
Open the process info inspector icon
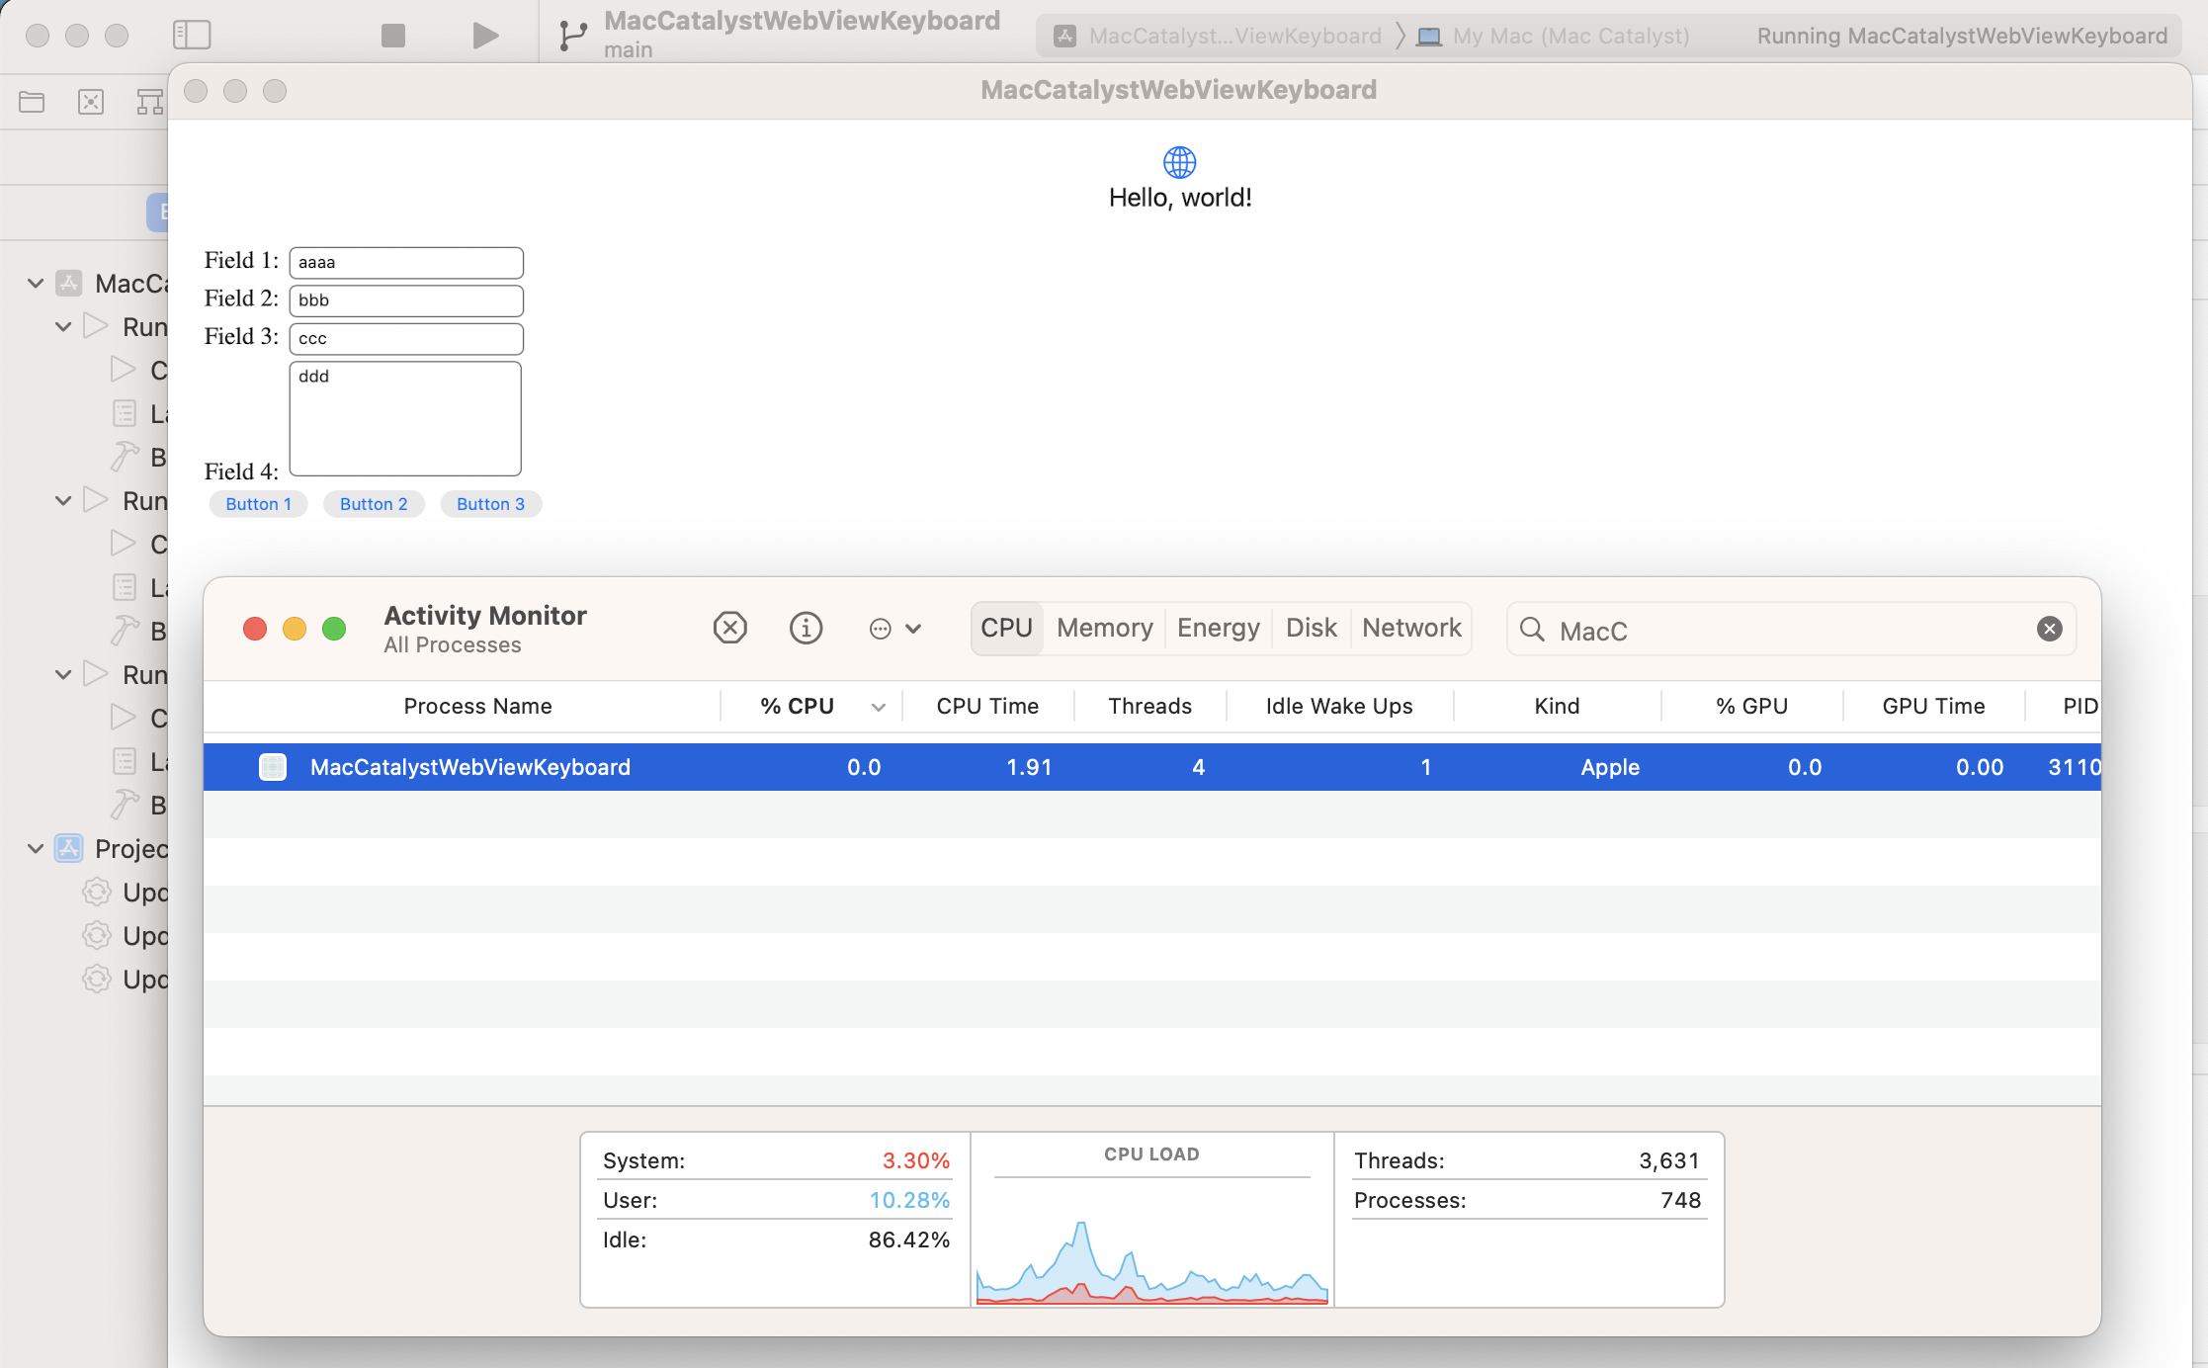click(x=806, y=628)
